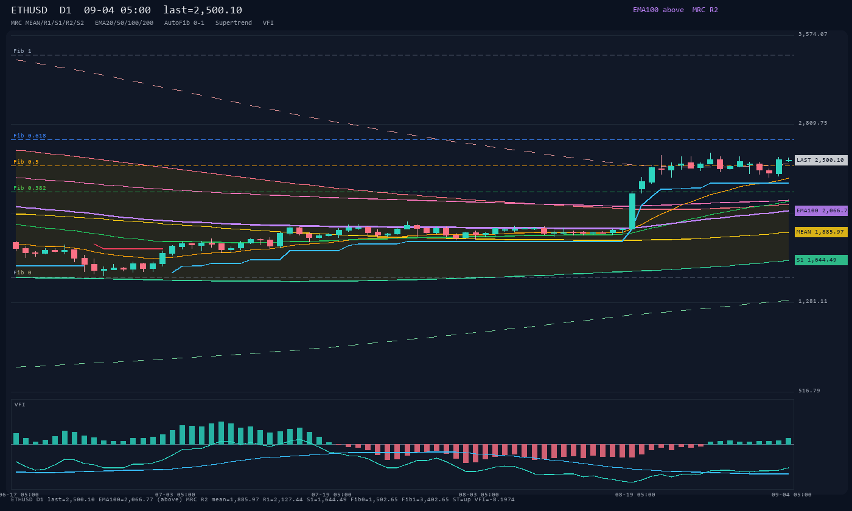Click the large green breakout candle

pyautogui.click(x=632, y=212)
